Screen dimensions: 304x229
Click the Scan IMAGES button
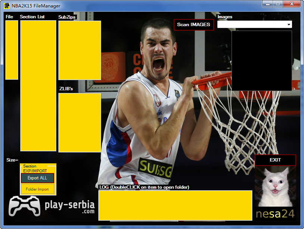(x=193, y=25)
